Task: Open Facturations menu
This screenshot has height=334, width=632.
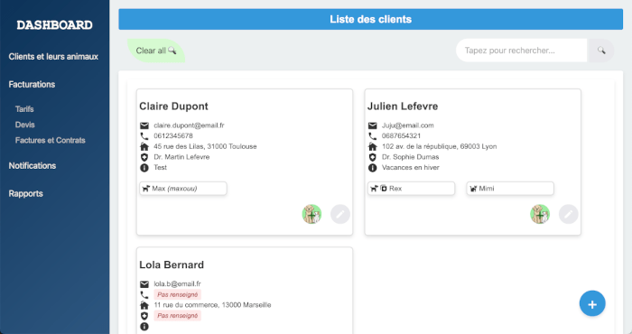Action: 32,85
